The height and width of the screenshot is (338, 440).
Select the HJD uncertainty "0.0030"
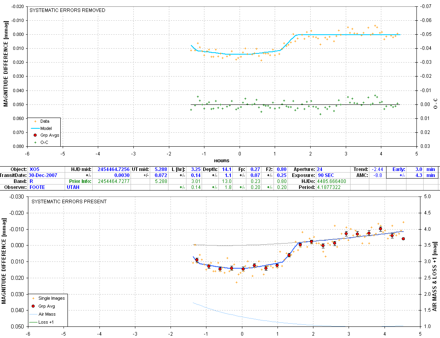tap(122, 175)
